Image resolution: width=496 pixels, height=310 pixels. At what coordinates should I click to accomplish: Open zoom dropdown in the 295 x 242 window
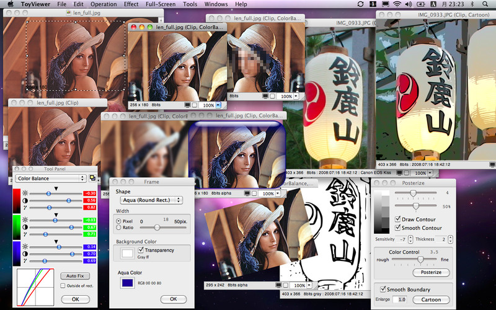(x=309, y=285)
